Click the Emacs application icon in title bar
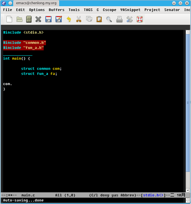This screenshot has width=191, height=204. coord(4,3)
